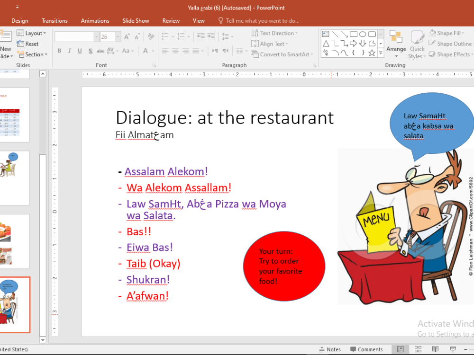This screenshot has width=474, height=355.
Task: Switch to the Review tab
Action: (x=171, y=20)
